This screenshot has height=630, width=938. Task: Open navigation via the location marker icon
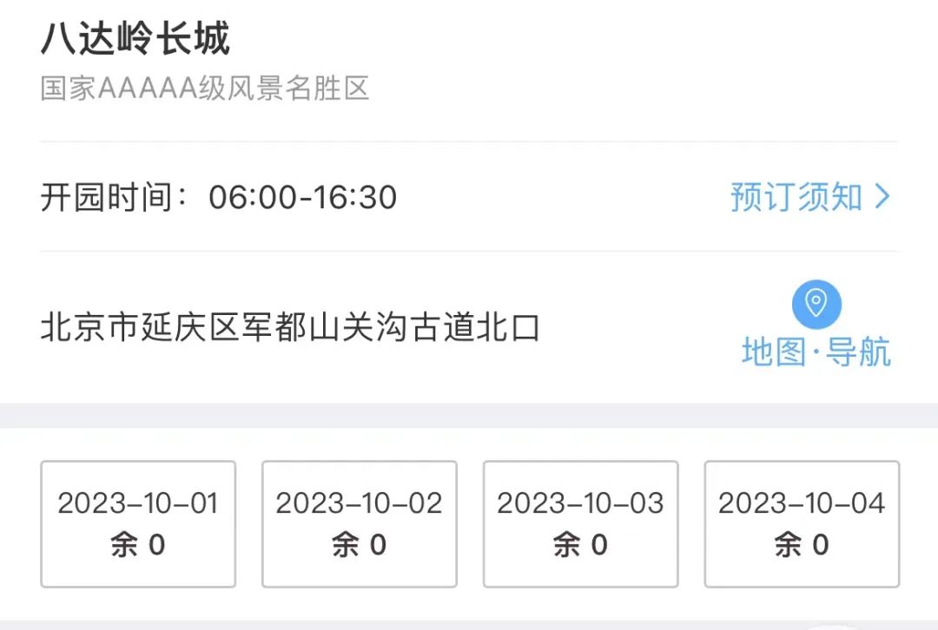[816, 305]
